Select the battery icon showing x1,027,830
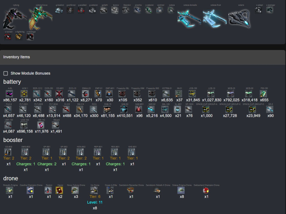Screen dimensions: 286x214 pos(212,93)
